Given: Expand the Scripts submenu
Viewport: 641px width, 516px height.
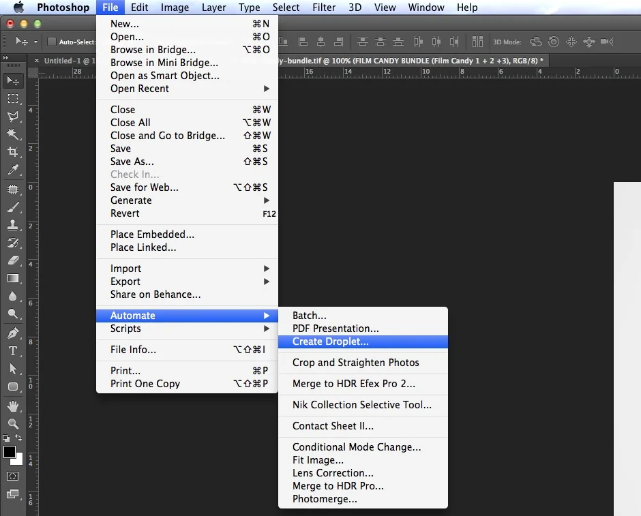Looking at the screenshot, I should (x=187, y=329).
